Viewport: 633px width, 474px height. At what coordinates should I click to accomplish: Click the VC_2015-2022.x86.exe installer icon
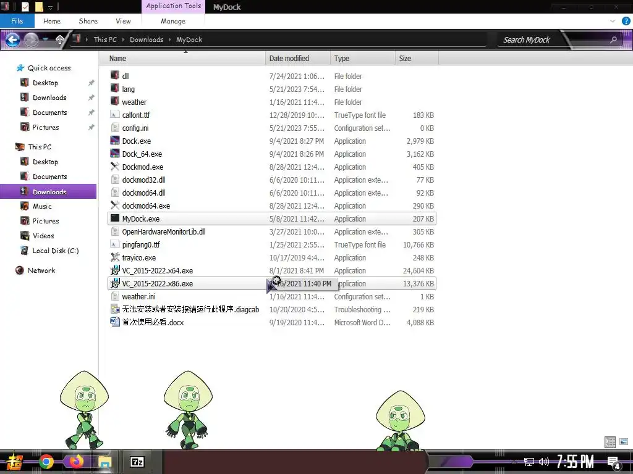tap(114, 283)
